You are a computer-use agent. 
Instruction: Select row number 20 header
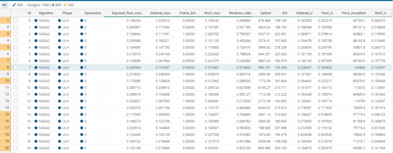5,148
